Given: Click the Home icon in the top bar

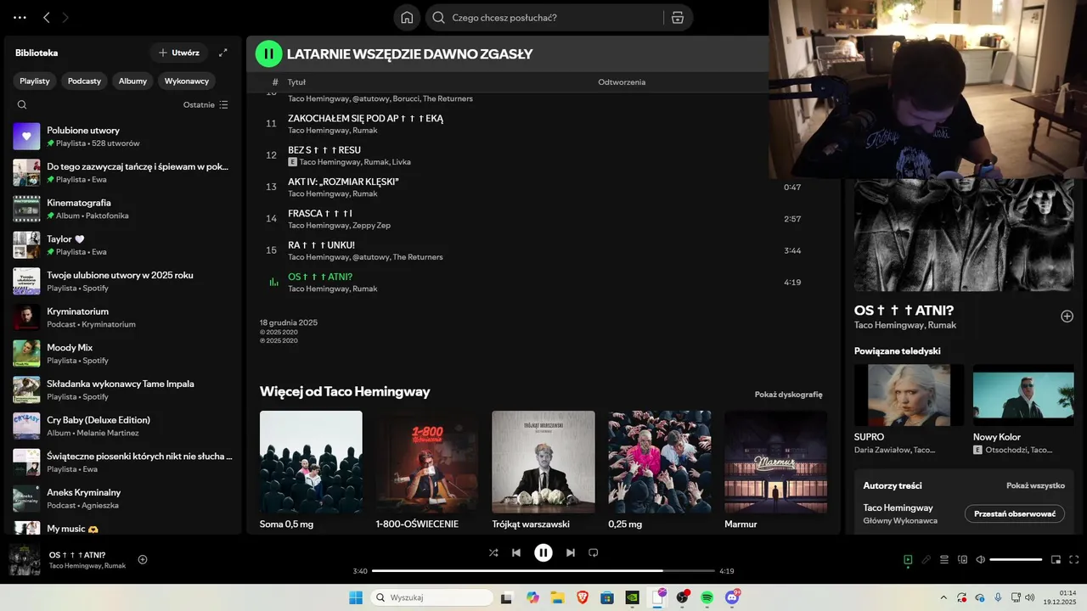Looking at the screenshot, I should click(407, 18).
